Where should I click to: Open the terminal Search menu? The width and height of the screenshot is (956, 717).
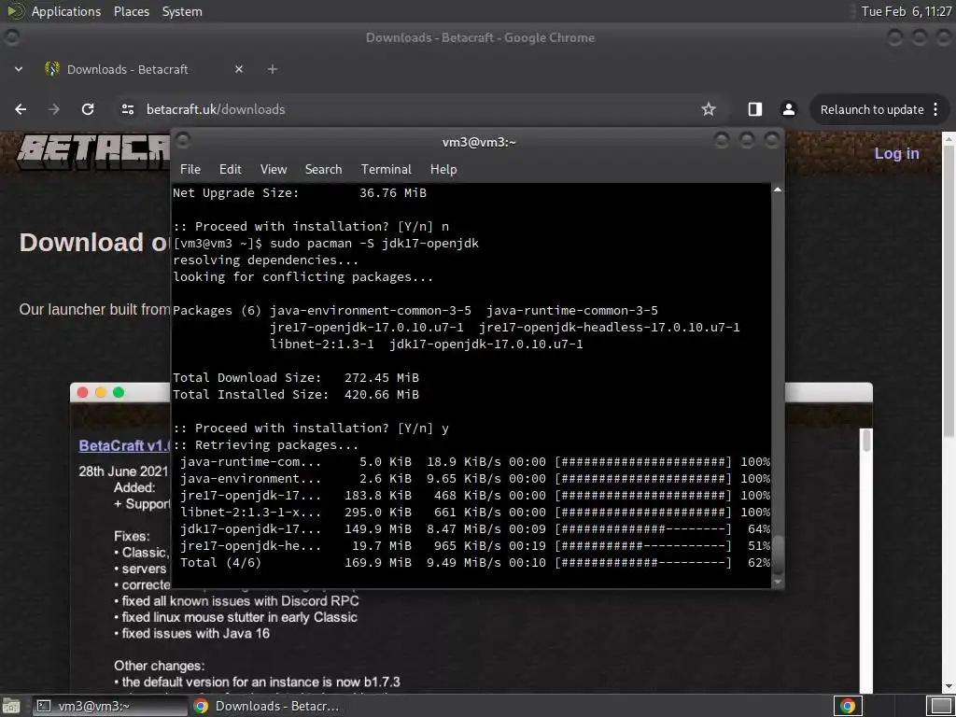click(323, 169)
